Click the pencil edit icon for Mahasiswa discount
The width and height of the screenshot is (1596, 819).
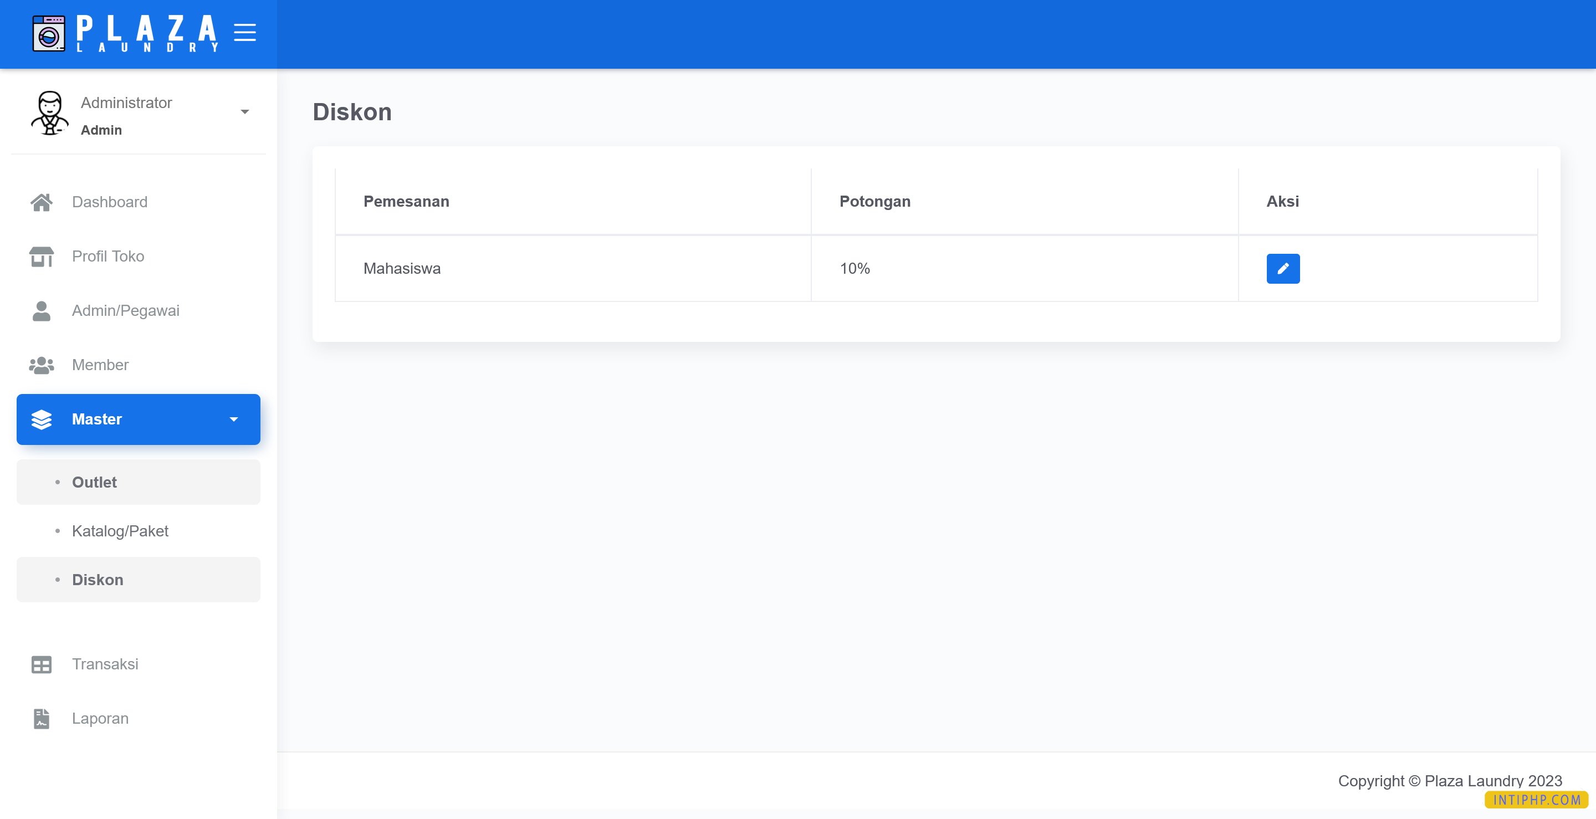click(x=1282, y=268)
